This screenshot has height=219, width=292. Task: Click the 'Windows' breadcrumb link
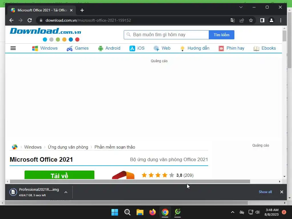(x=33, y=147)
